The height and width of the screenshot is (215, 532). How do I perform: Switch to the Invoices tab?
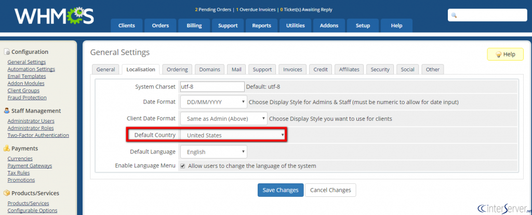292,69
